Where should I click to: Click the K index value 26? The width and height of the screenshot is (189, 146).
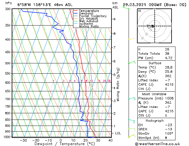tap(167, 49)
